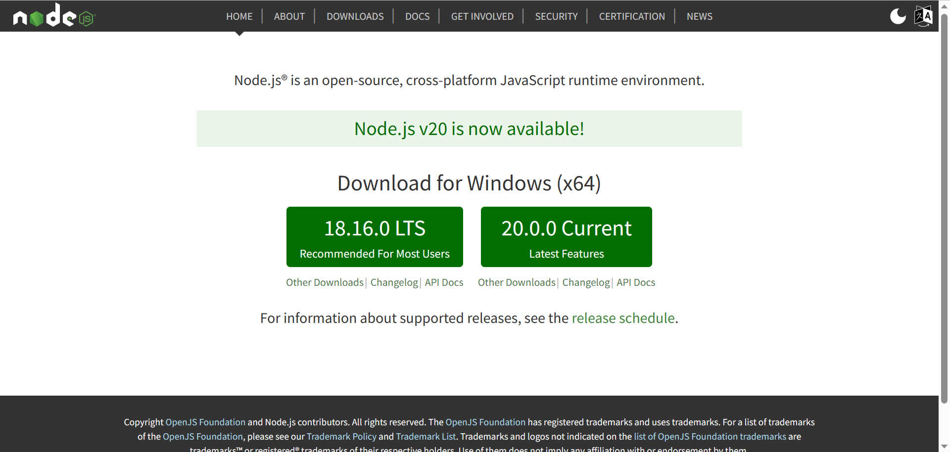Open Other Downloads under the LTS button
The image size is (950, 452).
click(x=325, y=282)
